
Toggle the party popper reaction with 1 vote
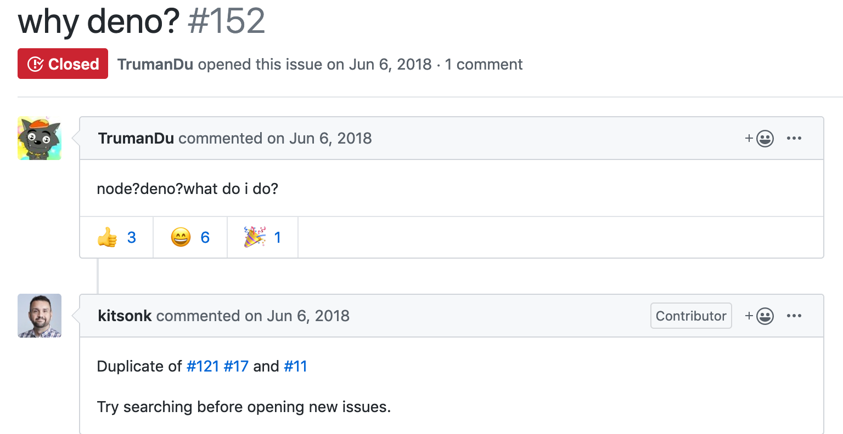click(263, 237)
